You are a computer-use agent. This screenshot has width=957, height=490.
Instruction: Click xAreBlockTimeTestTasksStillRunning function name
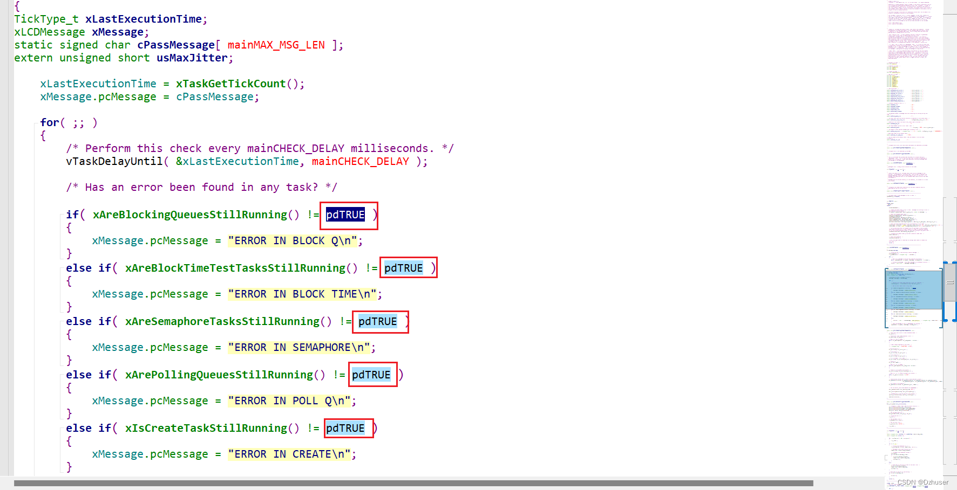click(x=235, y=268)
